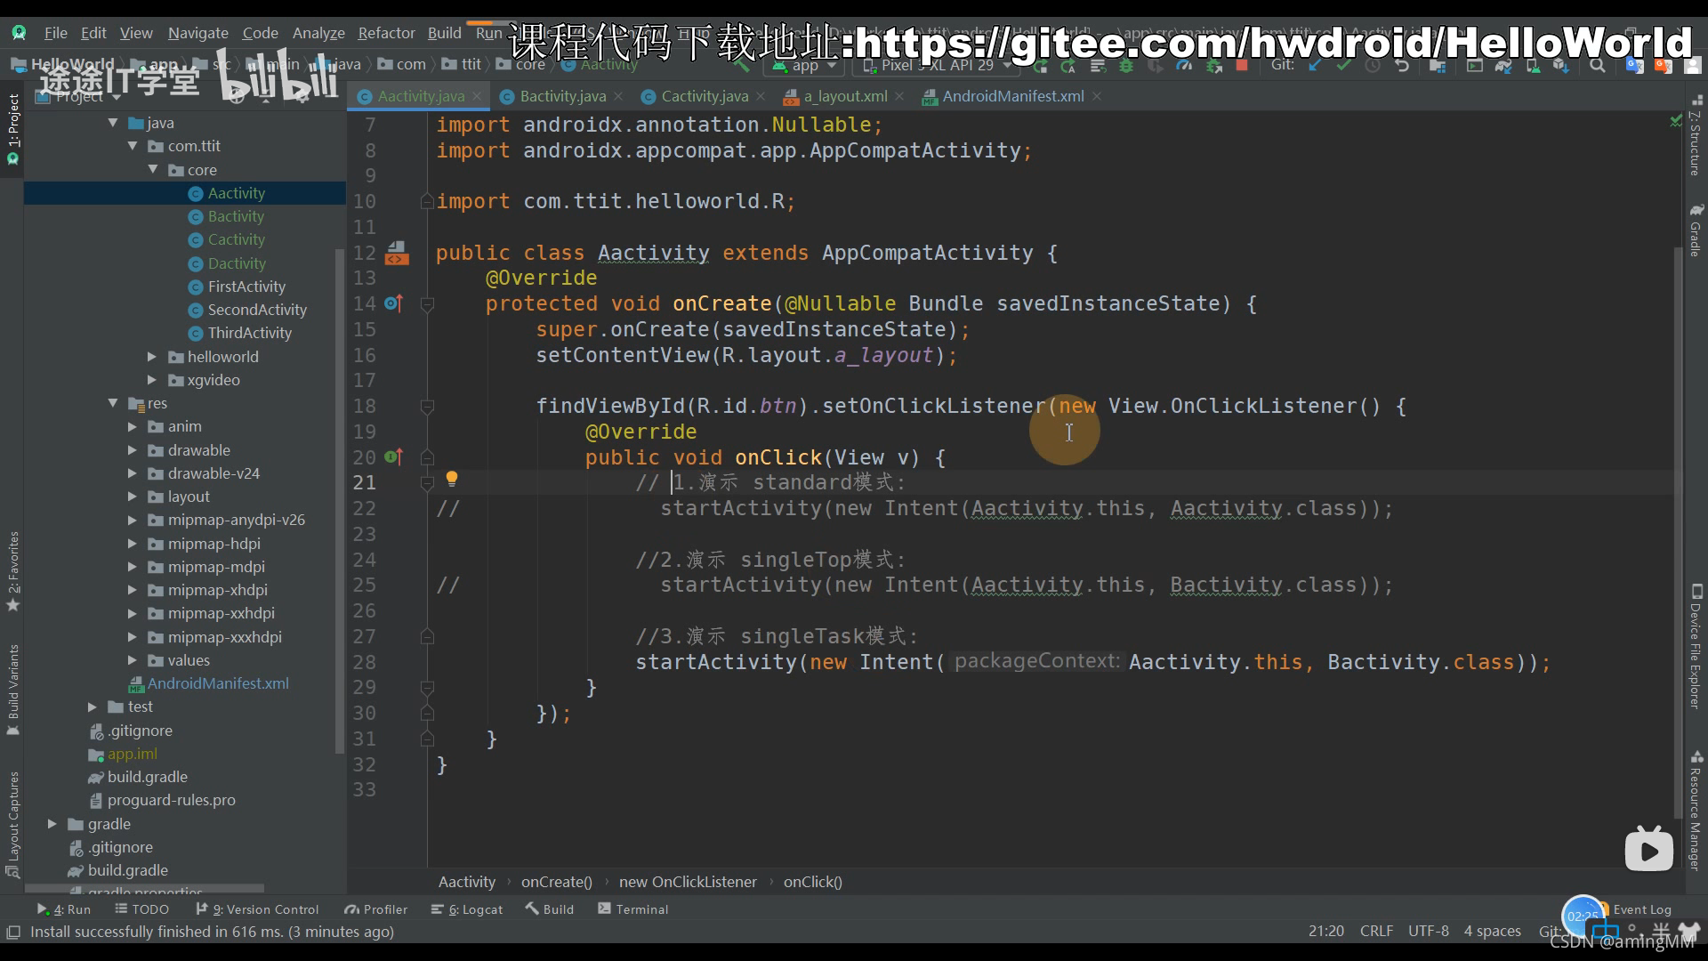The width and height of the screenshot is (1708, 961).
Task: Switch to the AndroidManifest.xml editor tab
Action: (x=1012, y=96)
